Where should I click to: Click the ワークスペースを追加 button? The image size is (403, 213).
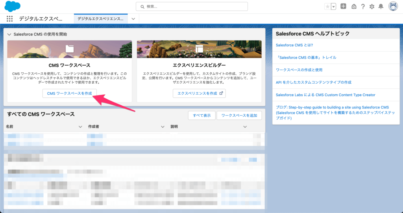(239, 115)
